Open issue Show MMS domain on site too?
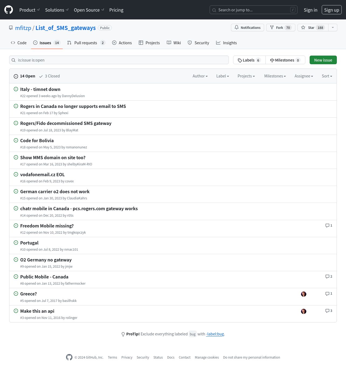 (53, 158)
